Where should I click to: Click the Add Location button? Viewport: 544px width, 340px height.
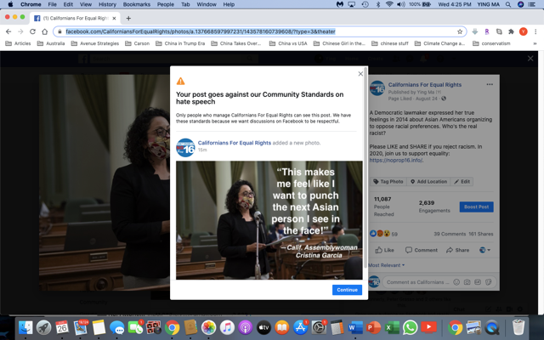point(428,182)
